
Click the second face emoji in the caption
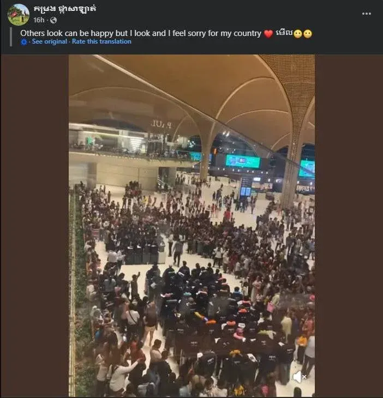click(308, 34)
